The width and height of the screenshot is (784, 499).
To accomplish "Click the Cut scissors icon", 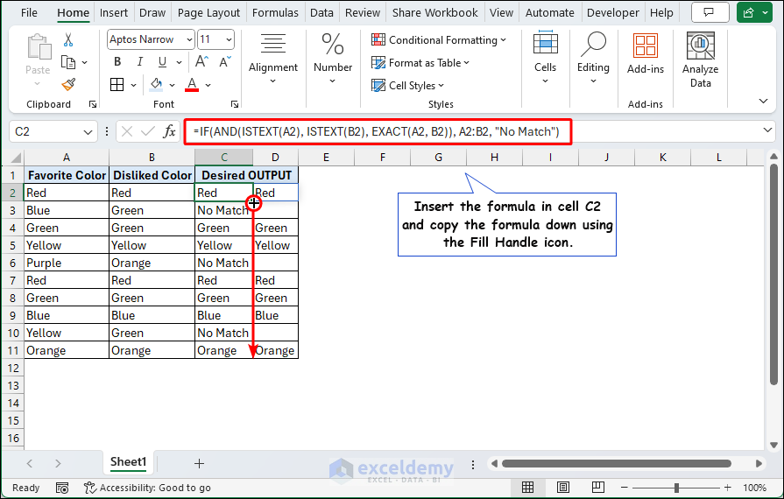I will click(68, 40).
